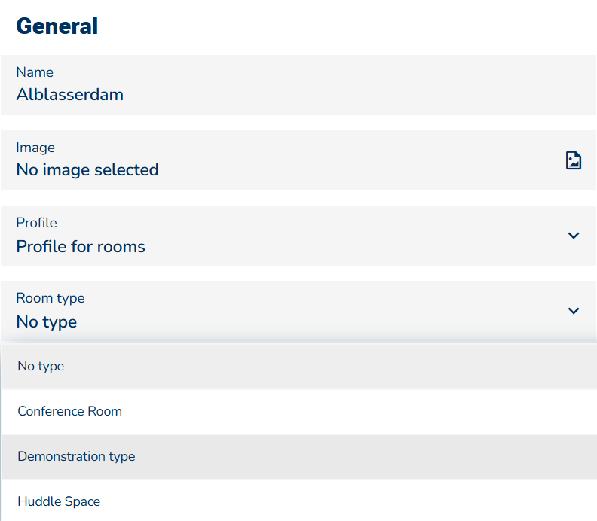Click the blank middle of the Profile field

[339, 236]
